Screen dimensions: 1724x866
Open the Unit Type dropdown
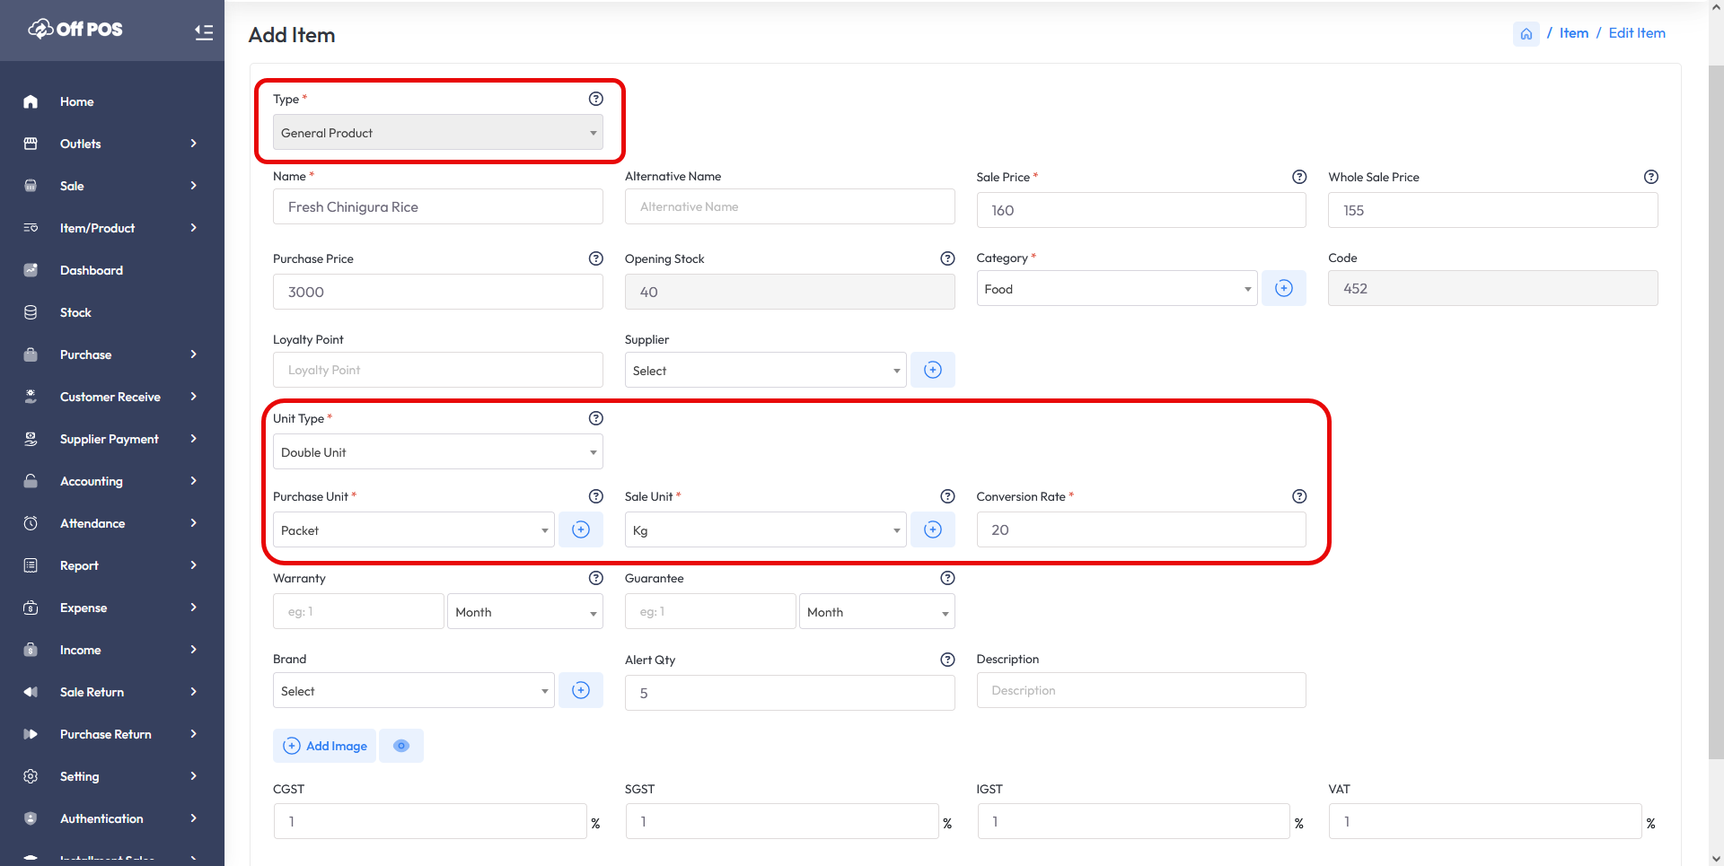437,452
